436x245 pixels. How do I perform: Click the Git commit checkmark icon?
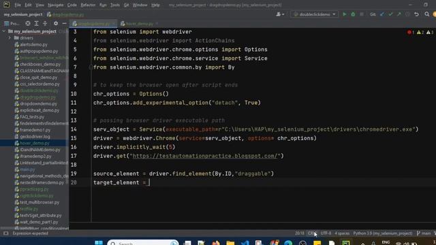pyautogui.click(x=390, y=14)
